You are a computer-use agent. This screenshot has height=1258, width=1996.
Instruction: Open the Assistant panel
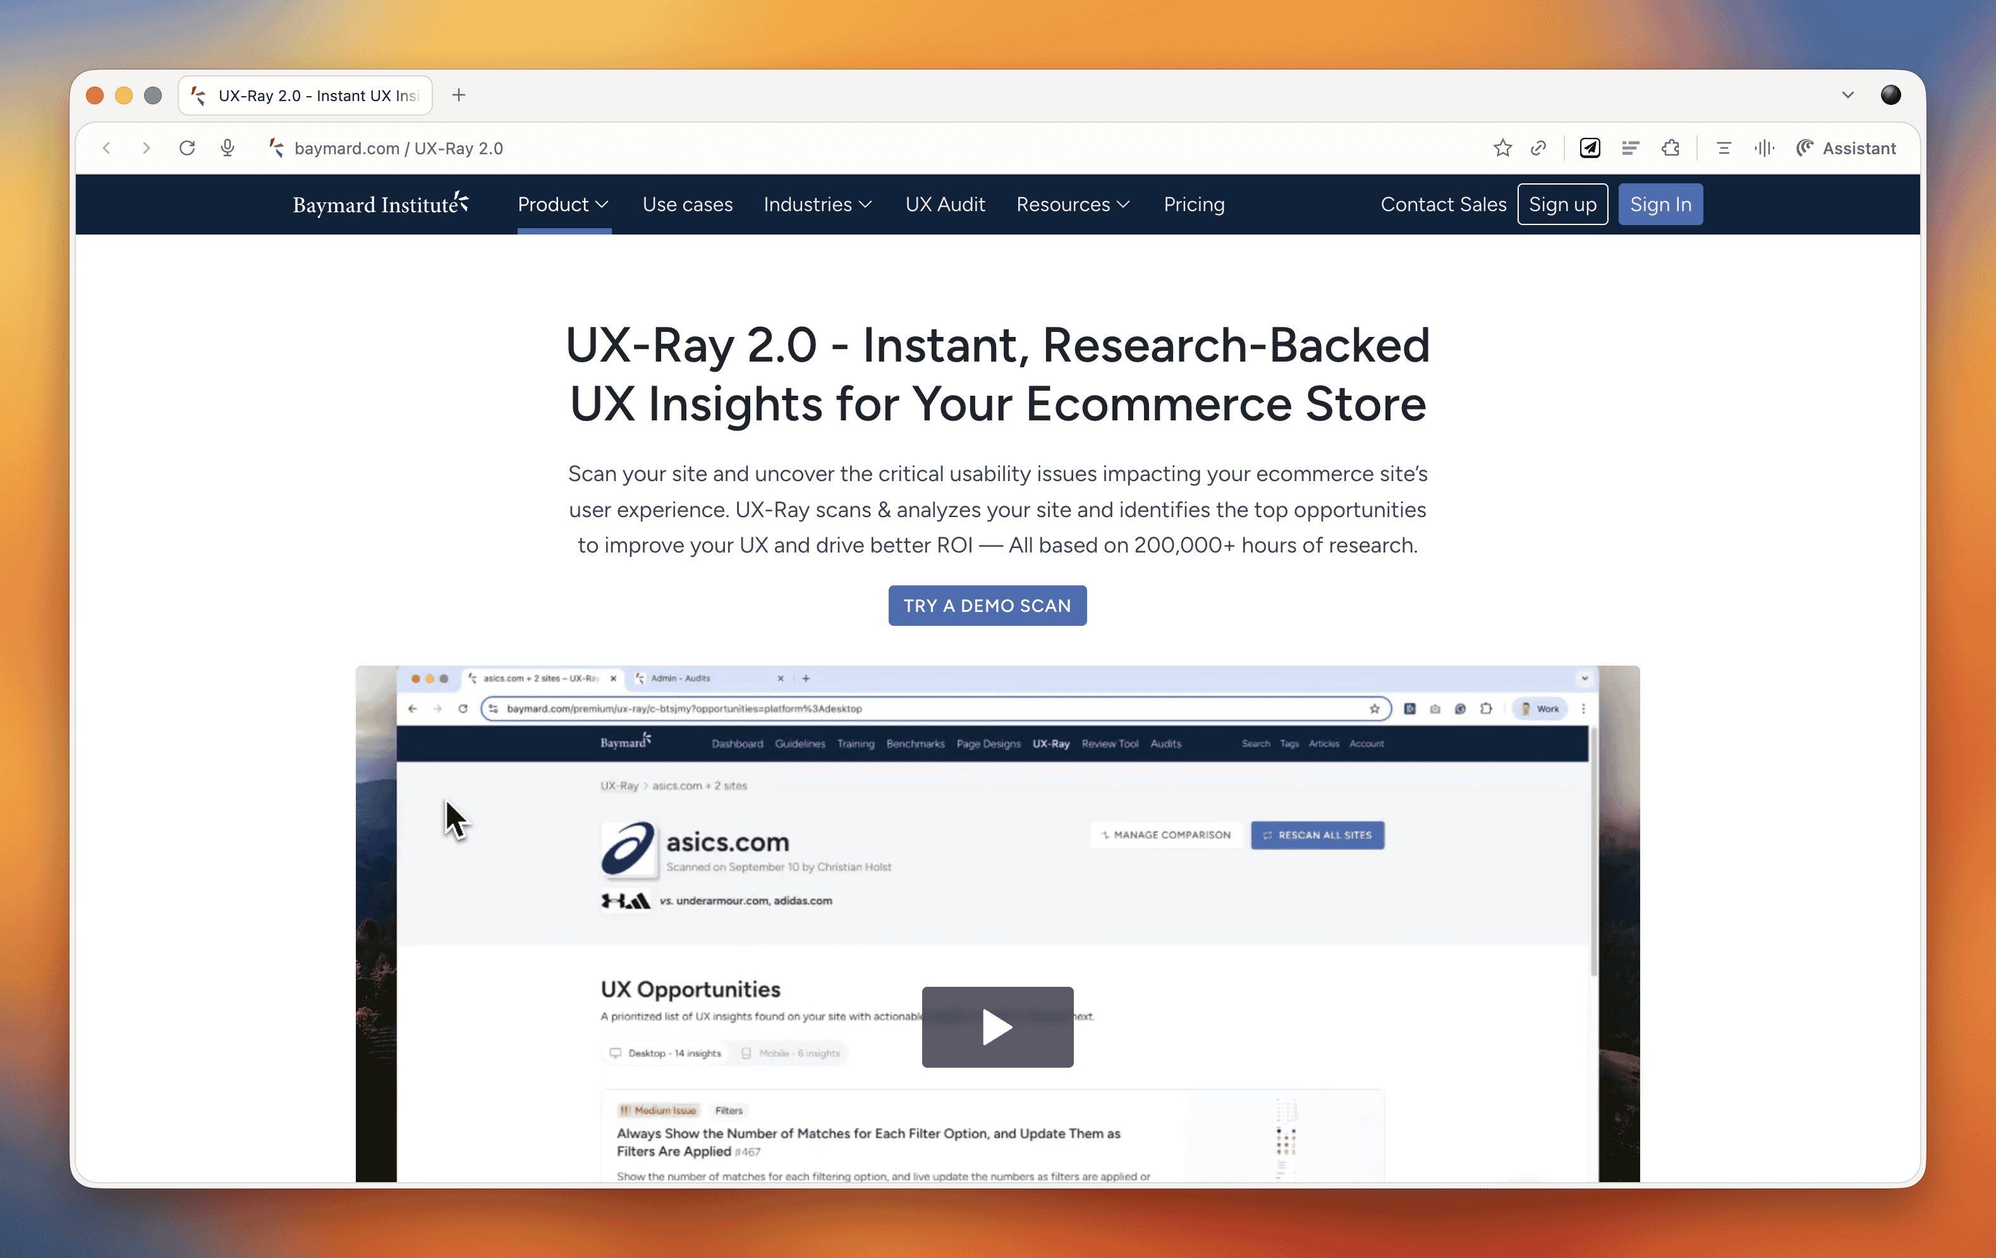(1847, 149)
